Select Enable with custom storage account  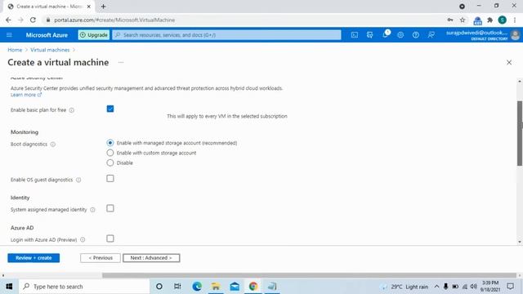[x=110, y=153]
